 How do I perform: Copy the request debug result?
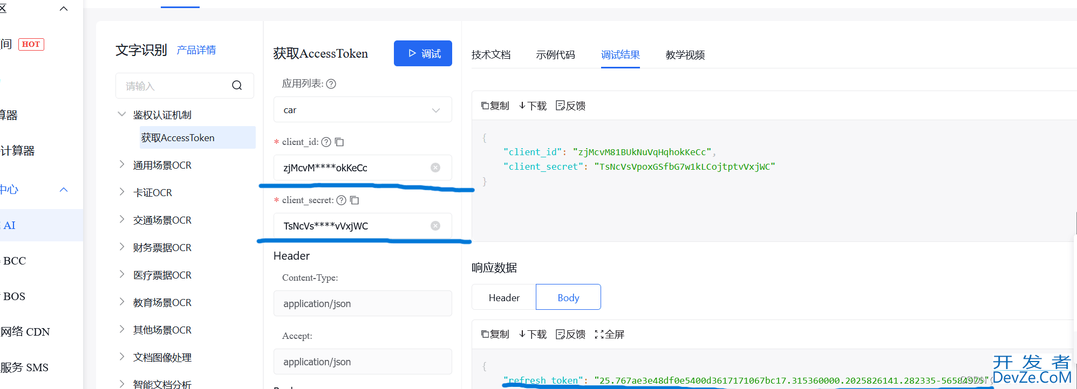click(495, 106)
